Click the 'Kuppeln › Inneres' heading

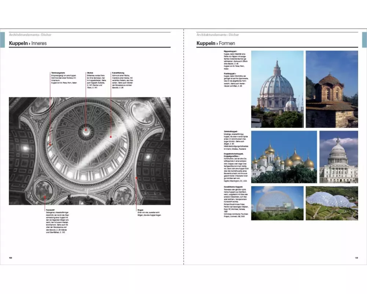pos(28,43)
